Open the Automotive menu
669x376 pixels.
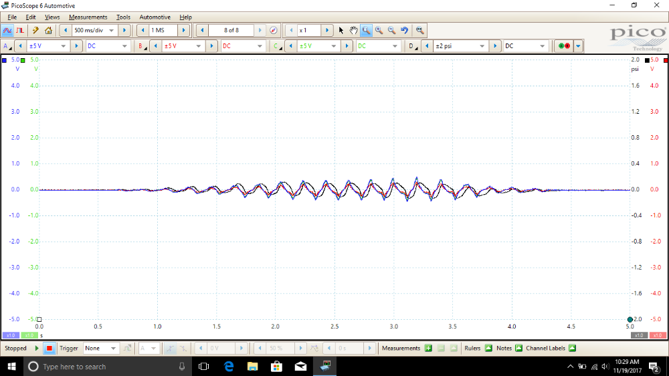pyautogui.click(x=155, y=17)
